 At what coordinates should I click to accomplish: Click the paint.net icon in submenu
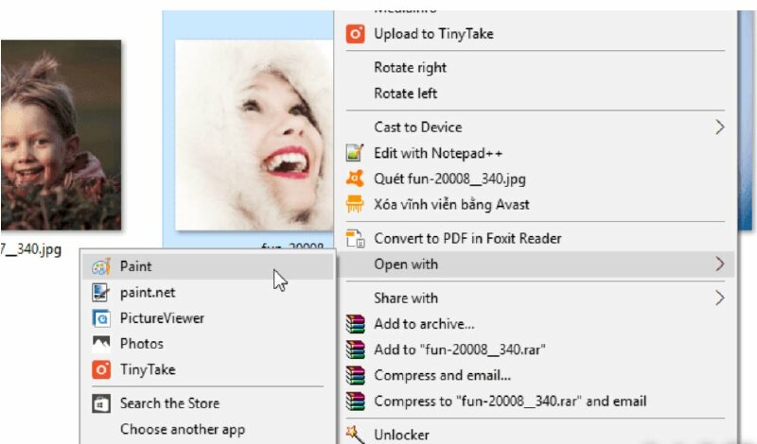(101, 293)
